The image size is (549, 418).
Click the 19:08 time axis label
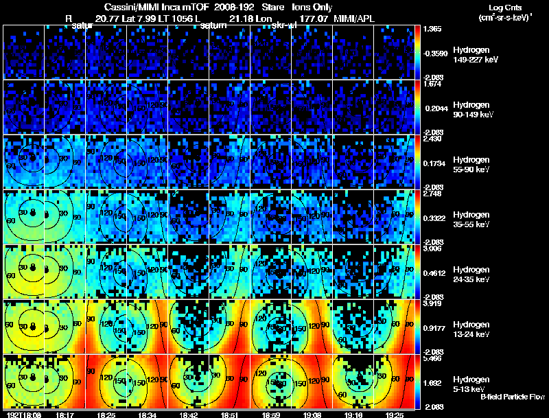point(312,415)
